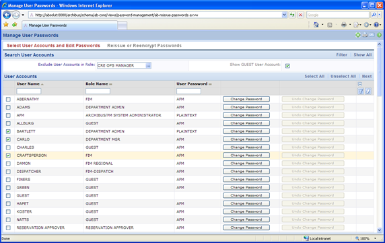Image resolution: width=385 pixels, height=243 pixels.
Task: Open a new blank browser tab
Action: pos(123,26)
